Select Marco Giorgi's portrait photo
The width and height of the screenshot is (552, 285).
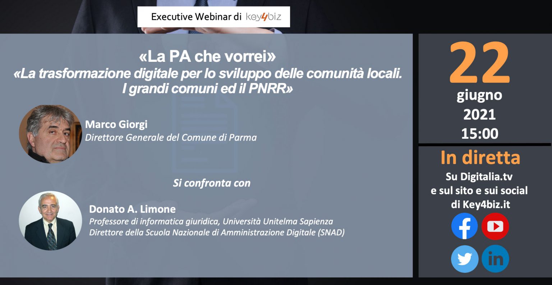point(50,134)
